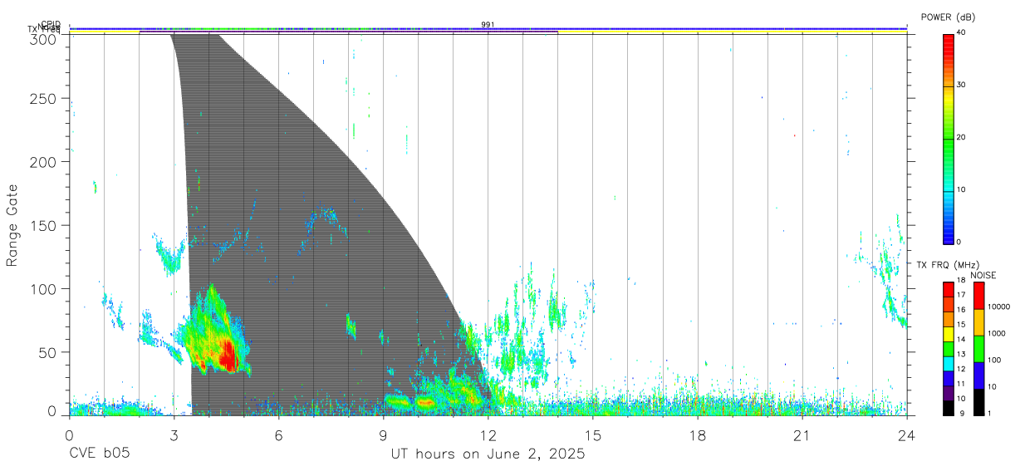Image resolution: width=1020 pixels, height=471 pixels.
Task: Click the blue swatch in NOISE legend
Action: [x=978, y=375]
